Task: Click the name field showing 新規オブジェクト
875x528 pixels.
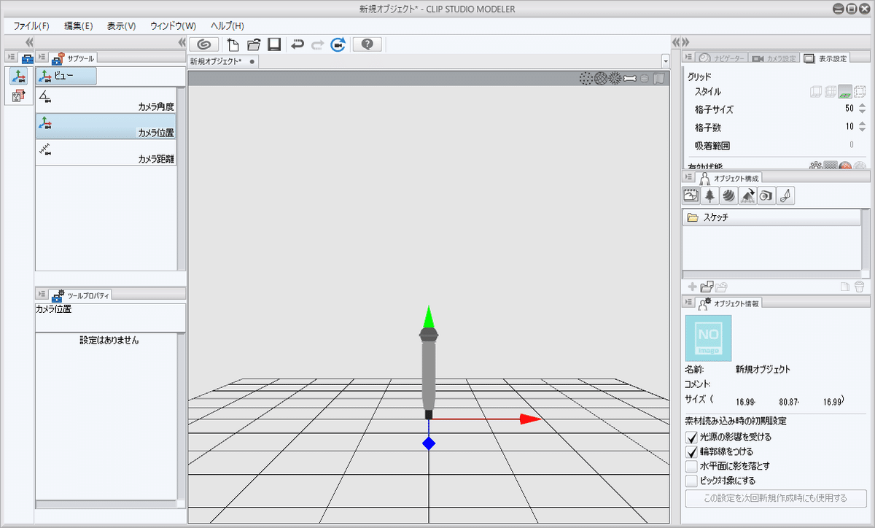Action: [x=762, y=369]
